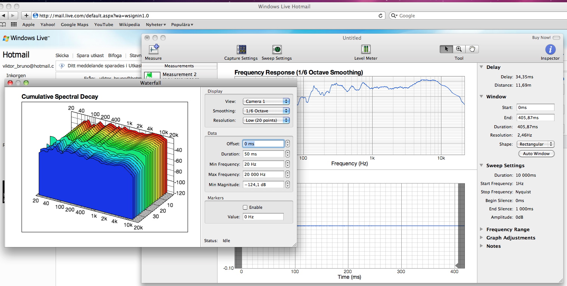Click the Duration stepper in Waterfall
Image resolution: width=567 pixels, height=286 pixels.
(x=288, y=154)
